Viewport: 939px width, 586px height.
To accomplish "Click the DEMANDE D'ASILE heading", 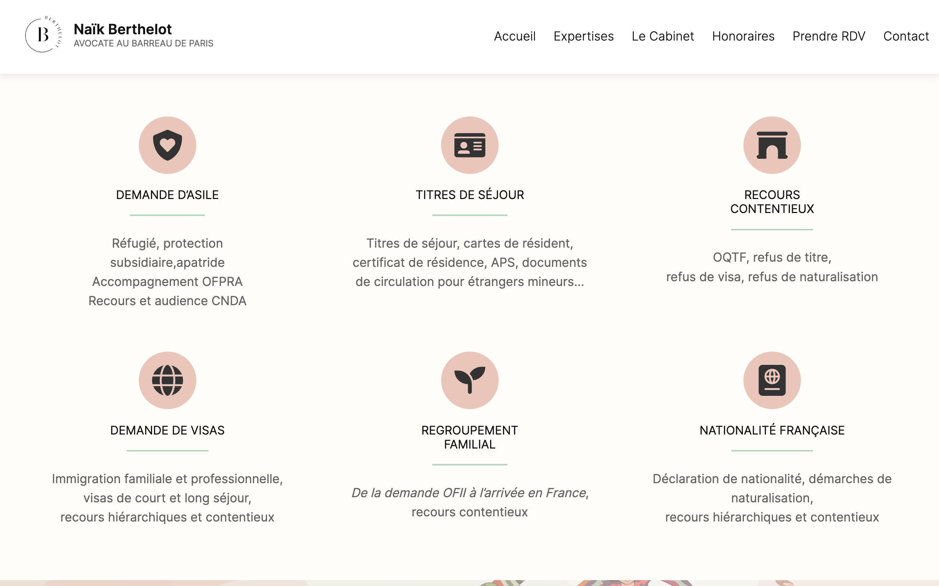I will [167, 195].
